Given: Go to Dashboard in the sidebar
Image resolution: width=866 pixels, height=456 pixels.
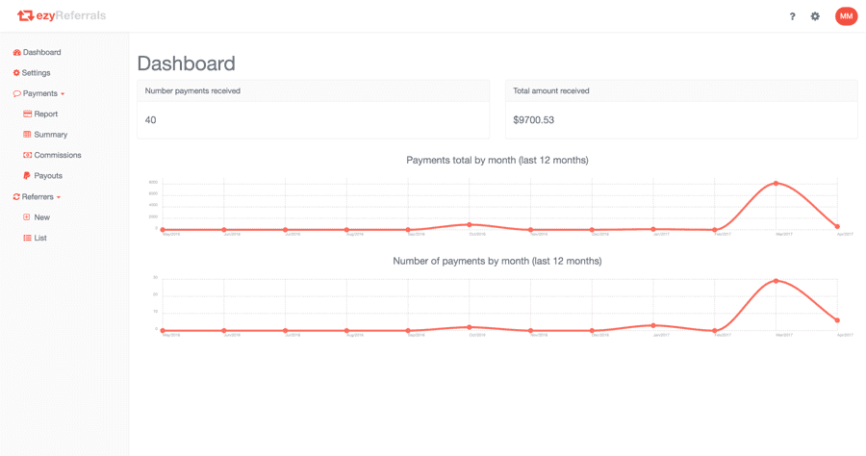Looking at the screenshot, I should [42, 53].
